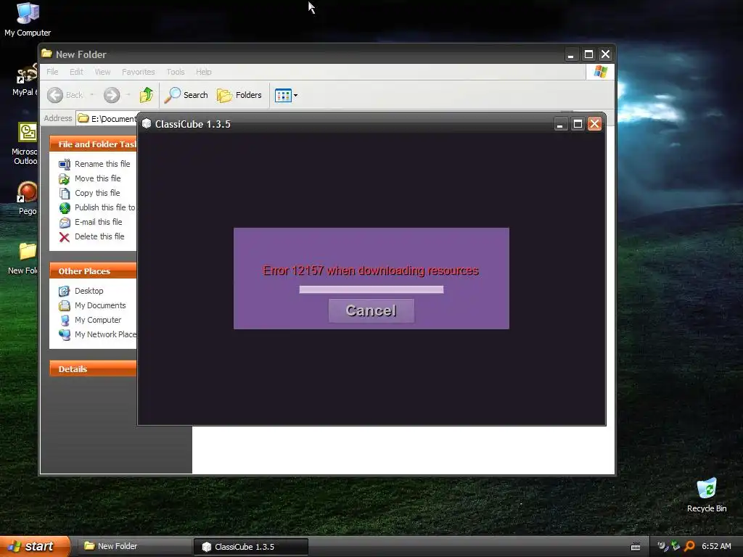The image size is (743, 557).
Task: Choose Rename this file task
Action: pos(102,164)
